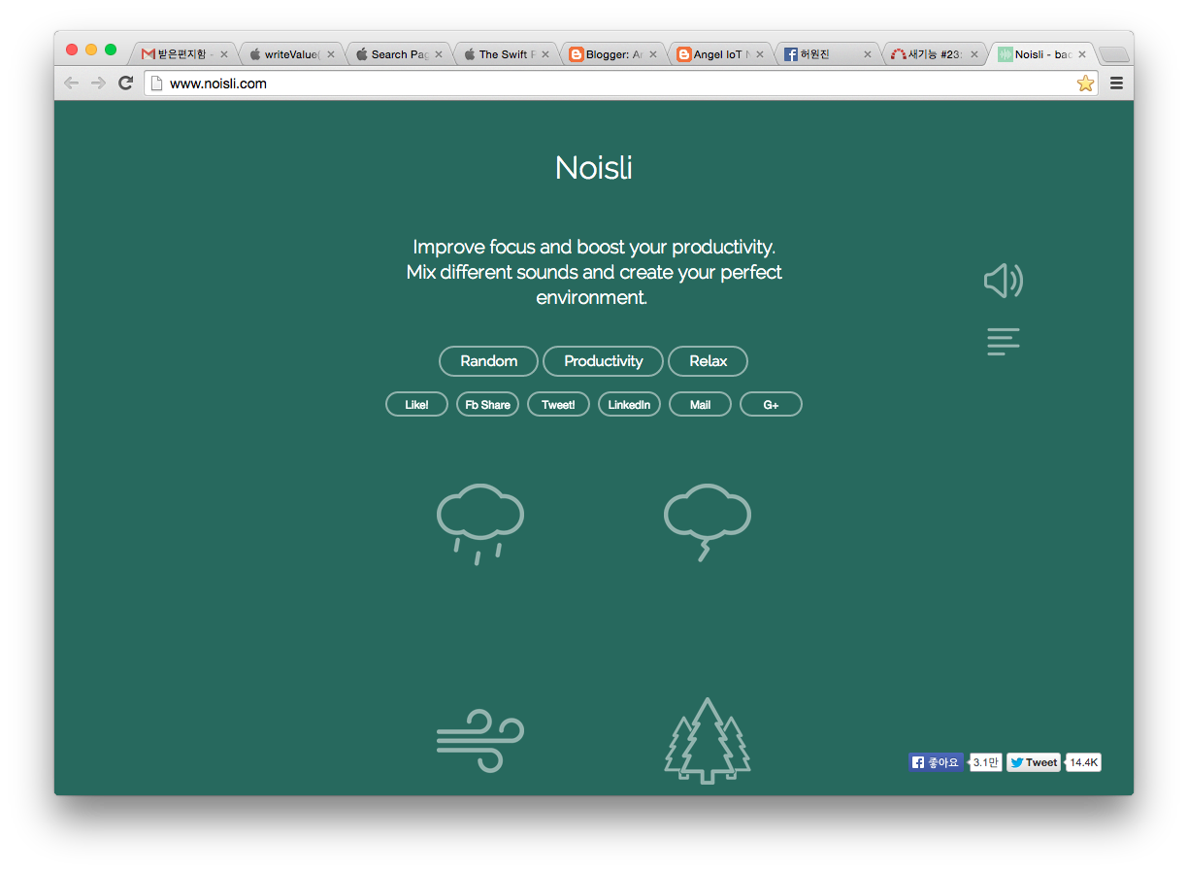Go forward in browser history

click(98, 84)
